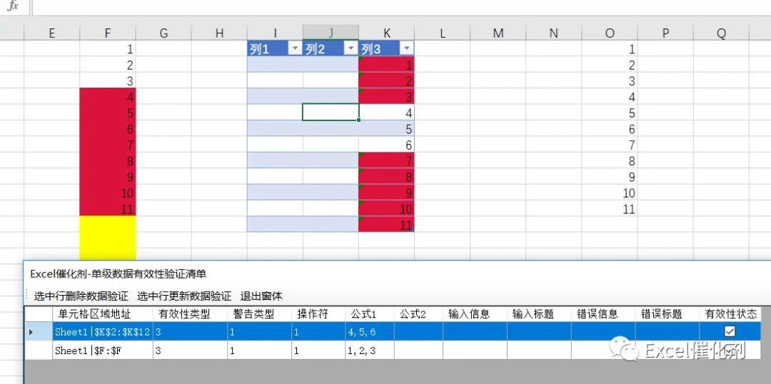Select column Q header
The width and height of the screenshot is (771, 384).
click(721, 33)
